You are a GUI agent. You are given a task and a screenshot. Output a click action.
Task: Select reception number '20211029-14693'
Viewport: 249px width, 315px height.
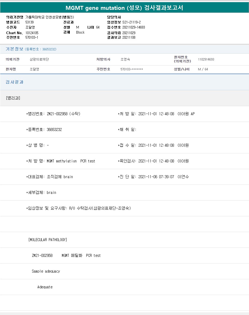click(134, 27)
